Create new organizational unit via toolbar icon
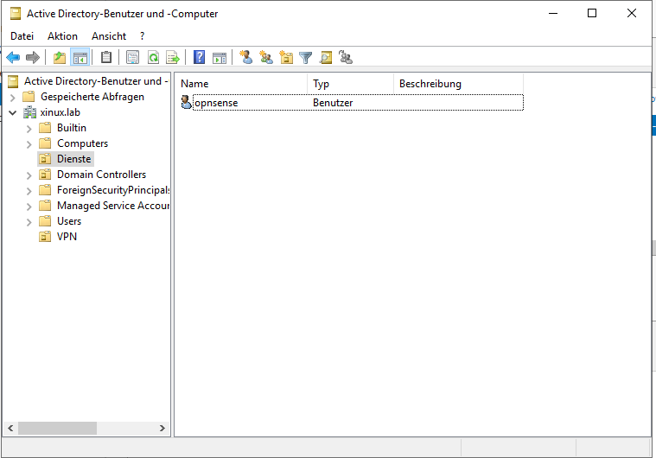The image size is (656, 458). 286,58
